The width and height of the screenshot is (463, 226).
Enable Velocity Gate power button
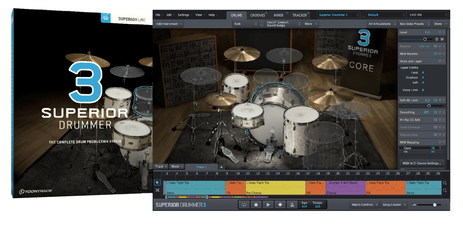(x=436, y=135)
